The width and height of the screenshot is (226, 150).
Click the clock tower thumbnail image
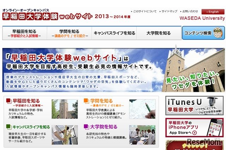65,109
